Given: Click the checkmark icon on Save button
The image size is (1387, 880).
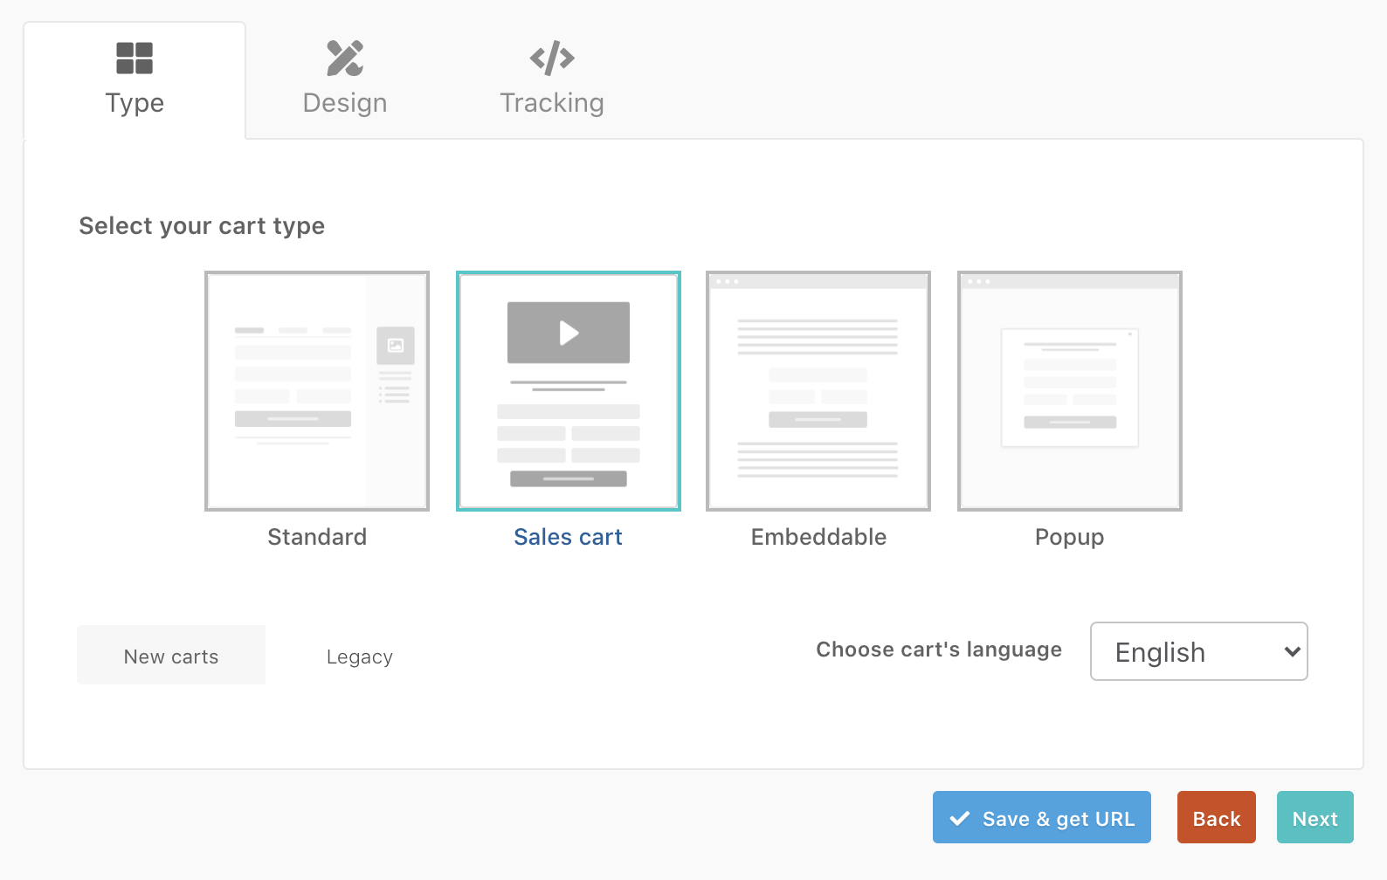Looking at the screenshot, I should pyautogui.click(x=960, y=818).
